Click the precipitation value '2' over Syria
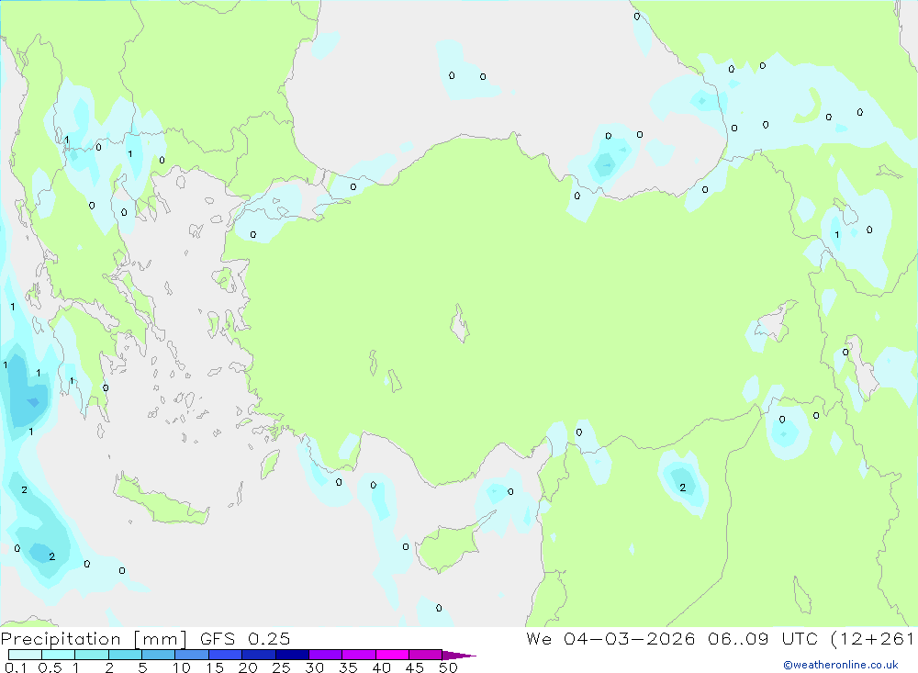The height and width of the screenshot is (673, 918). coord(683,488)
